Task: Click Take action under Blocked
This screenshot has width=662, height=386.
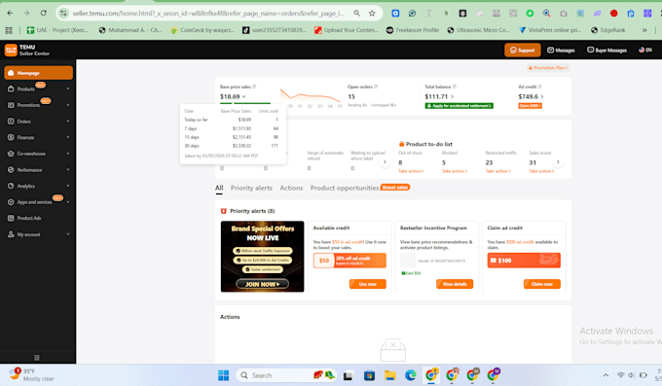Action: (x=455, y=171)
